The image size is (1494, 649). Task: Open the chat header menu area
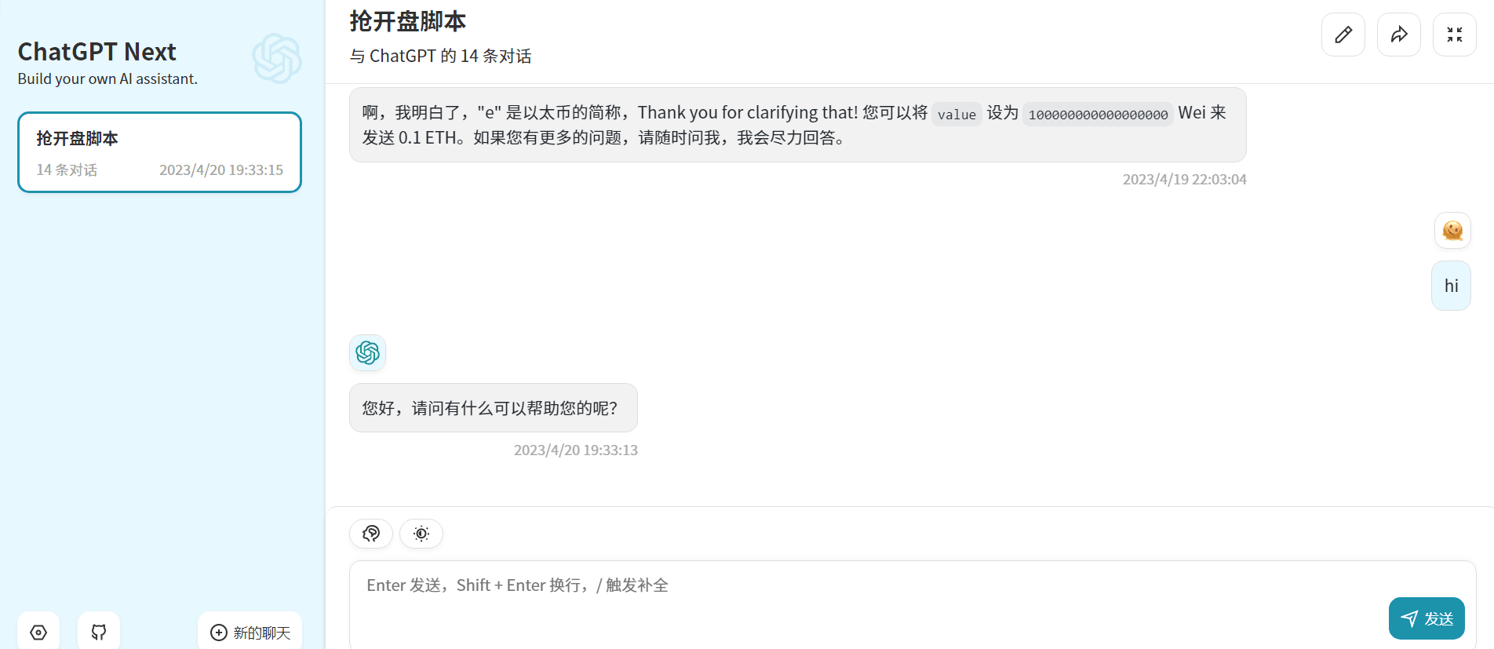pyautogui.click(x=439, y=56)
